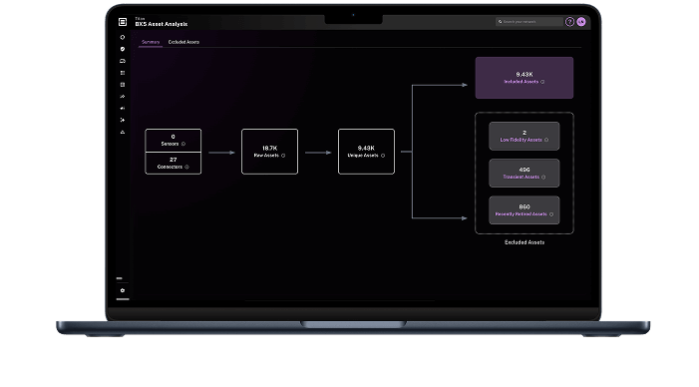Viewport: 699px width, 387px height.
Task: Open the Included Assets link
Action: 522,82
